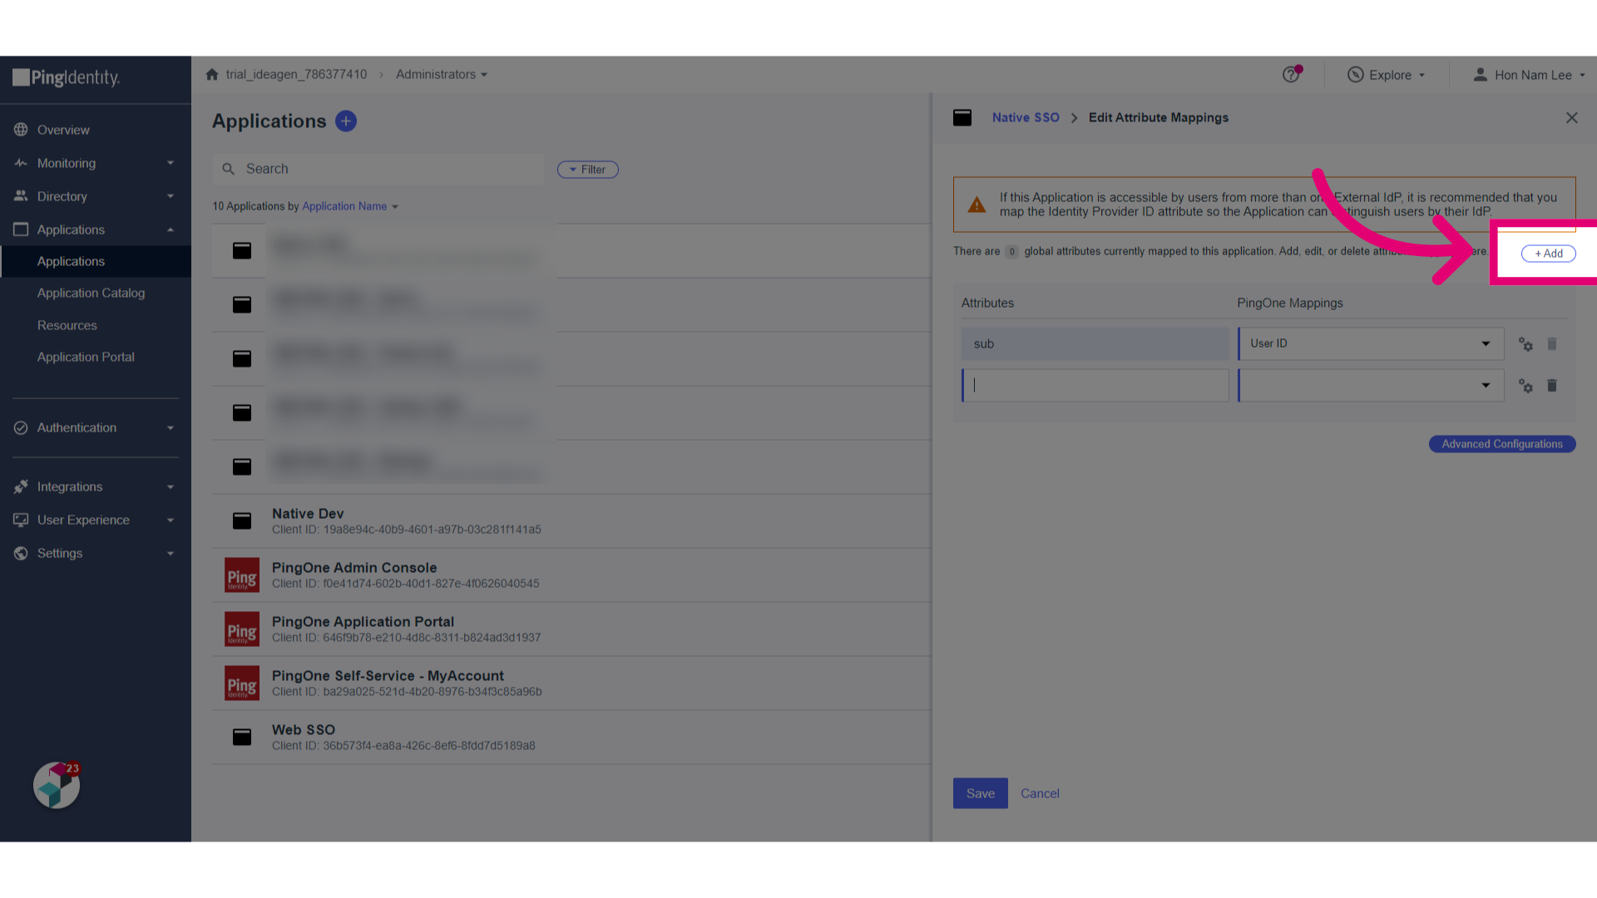This screenshot has width=1597, height=898.
Task: Click the PingIdentity logo
Action: tap(67, 77)
